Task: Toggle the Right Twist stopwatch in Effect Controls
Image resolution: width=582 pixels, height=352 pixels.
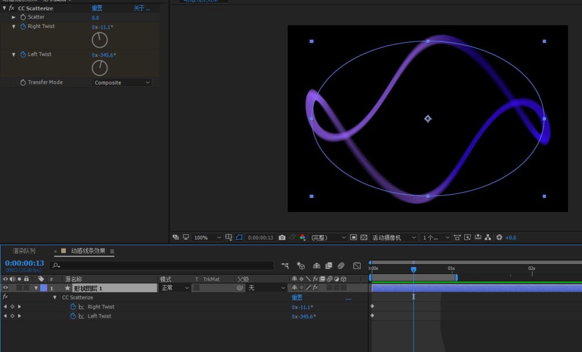Action: coord(23,27)
